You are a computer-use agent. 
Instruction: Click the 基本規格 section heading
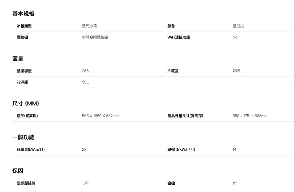[23, 14]
